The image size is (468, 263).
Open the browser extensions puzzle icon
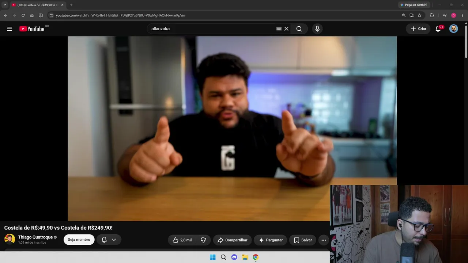pos(432,15)
